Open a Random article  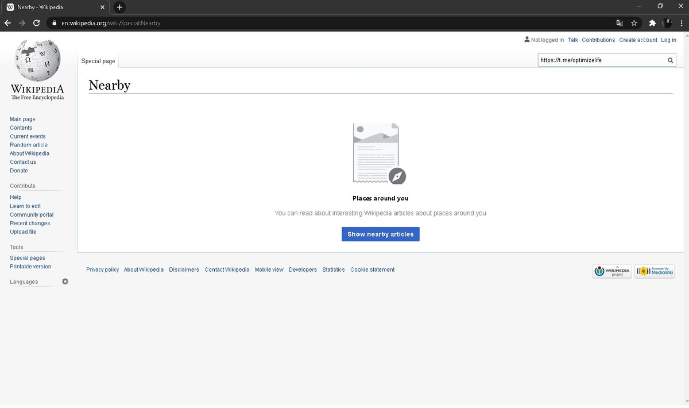[x=29, y=145]
